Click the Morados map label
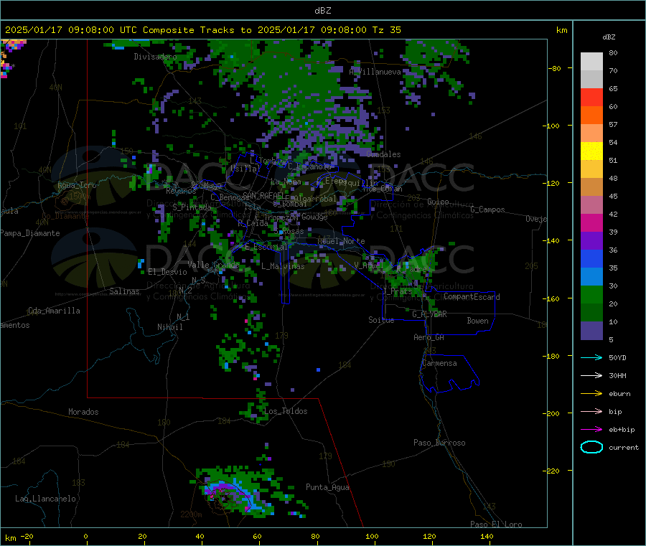646x546 pixels. pyautogui.click(x=83, y=412)
